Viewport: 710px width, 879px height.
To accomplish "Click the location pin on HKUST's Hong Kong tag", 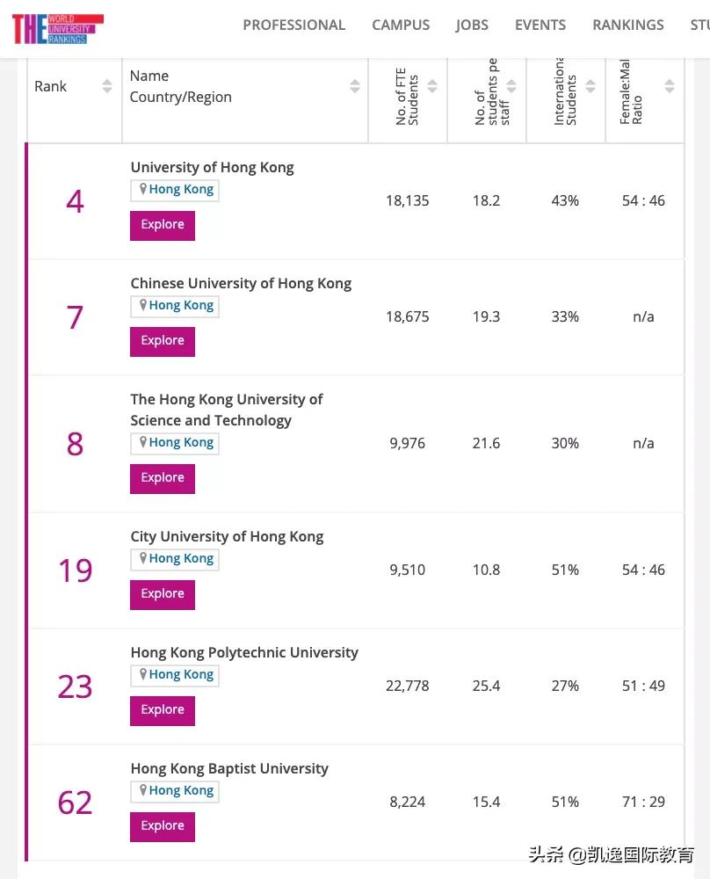I will [x=141, y=442].
